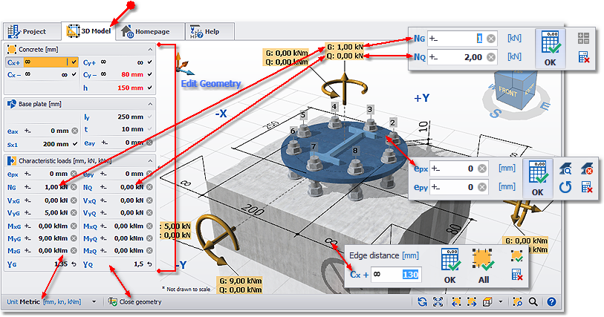Click profile search icon in epx popup
The height and width of the screenshot is (317, 604).
coord(565,169)
